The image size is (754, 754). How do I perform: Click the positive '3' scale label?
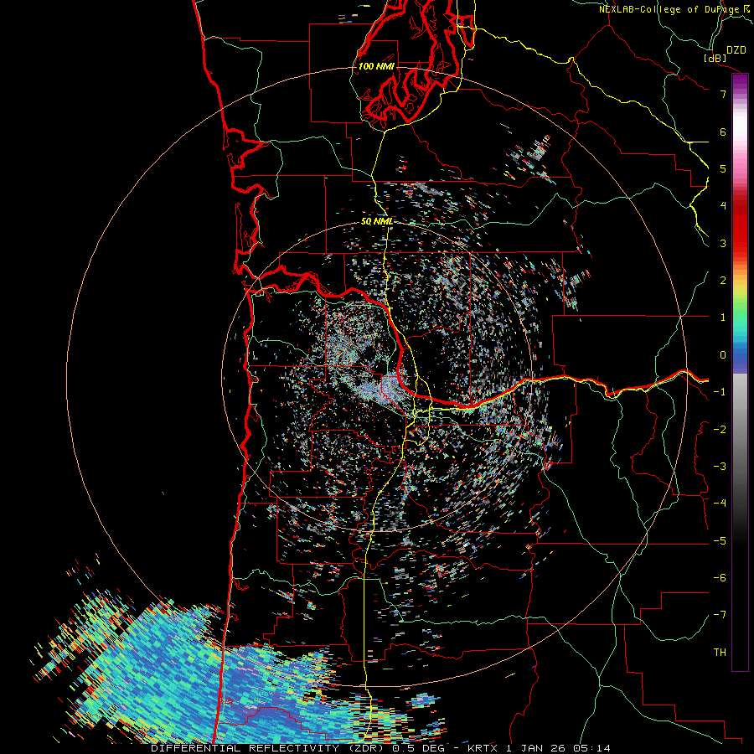[x=723, y=243]
